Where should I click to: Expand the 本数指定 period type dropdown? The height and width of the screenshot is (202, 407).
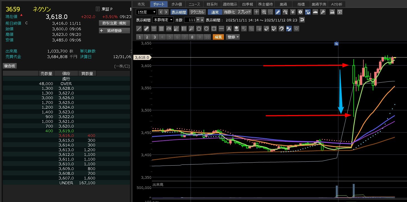(163, 20)
